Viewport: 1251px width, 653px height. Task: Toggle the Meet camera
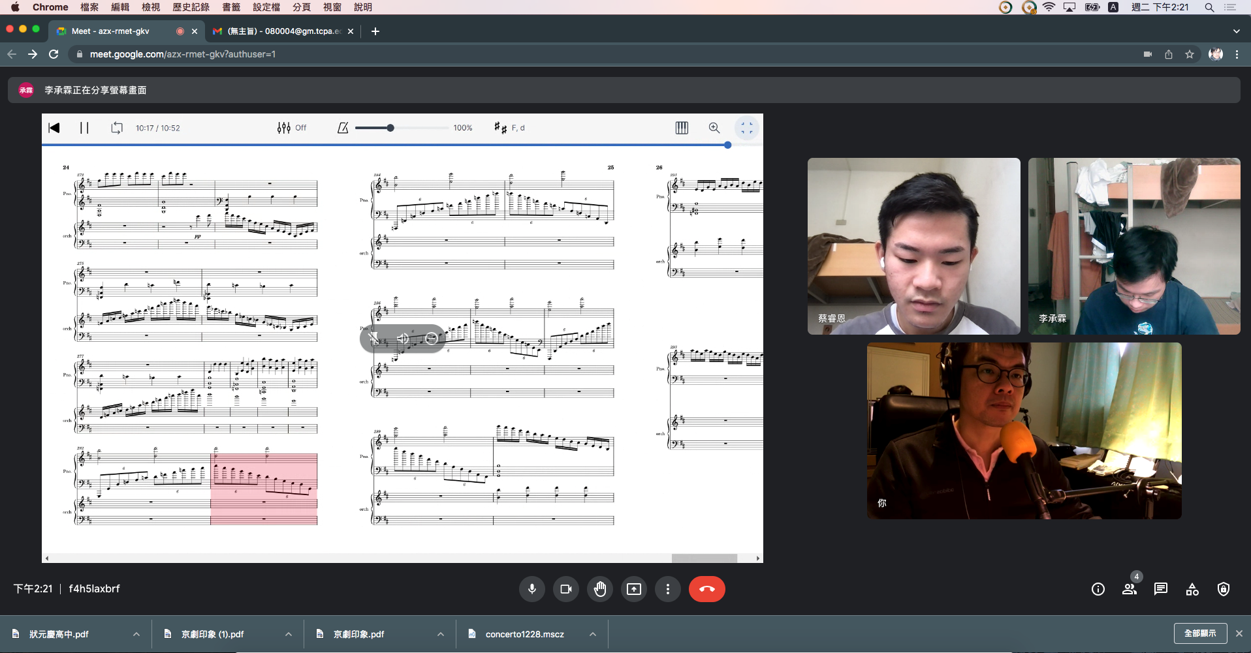566,589
